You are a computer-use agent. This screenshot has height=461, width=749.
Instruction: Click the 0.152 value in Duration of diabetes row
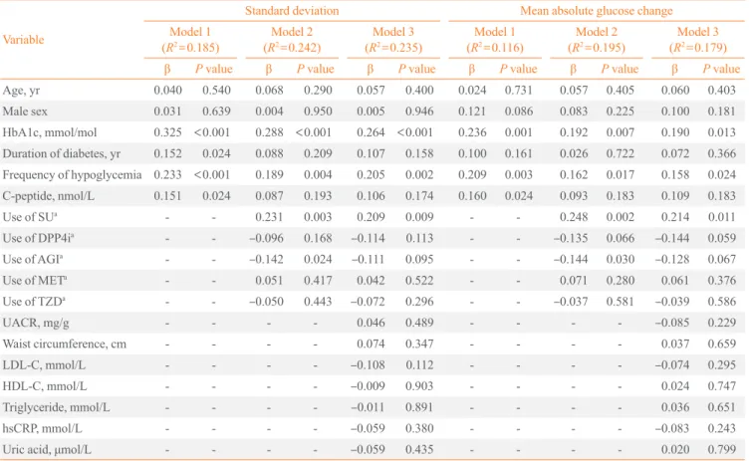coord(167,153)
